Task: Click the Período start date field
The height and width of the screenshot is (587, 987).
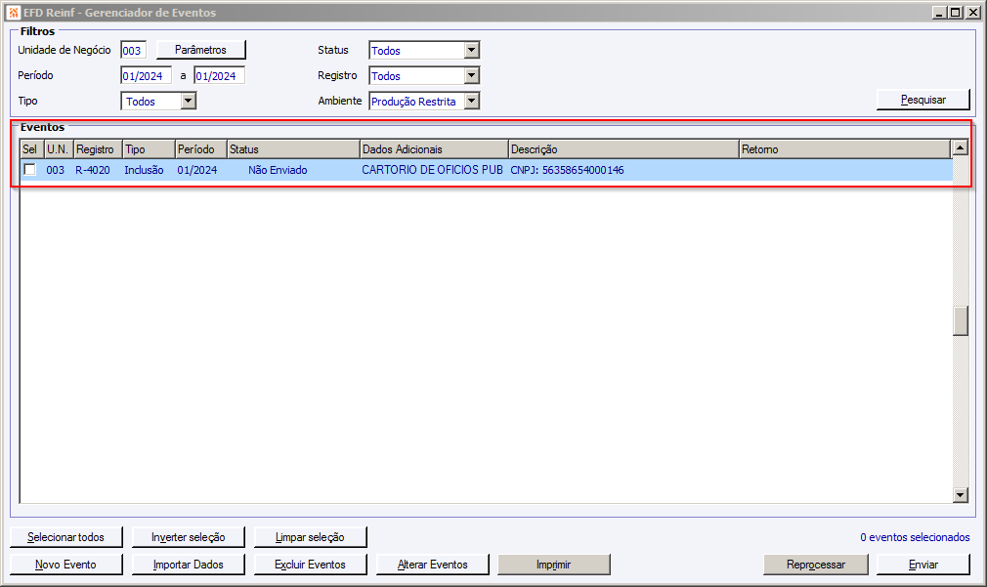Action: tap(146, 75)
